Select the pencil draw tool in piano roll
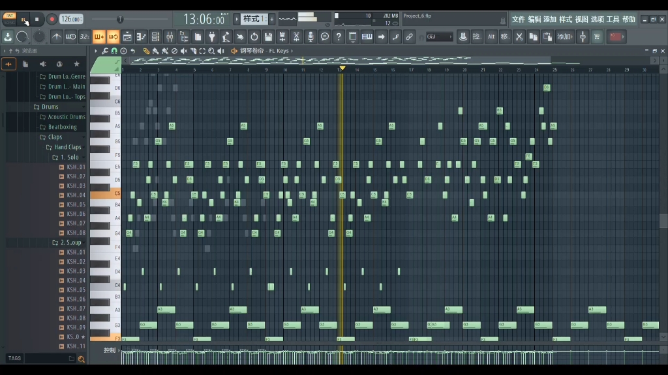This screenshot has width=668, height=375. 146,51
